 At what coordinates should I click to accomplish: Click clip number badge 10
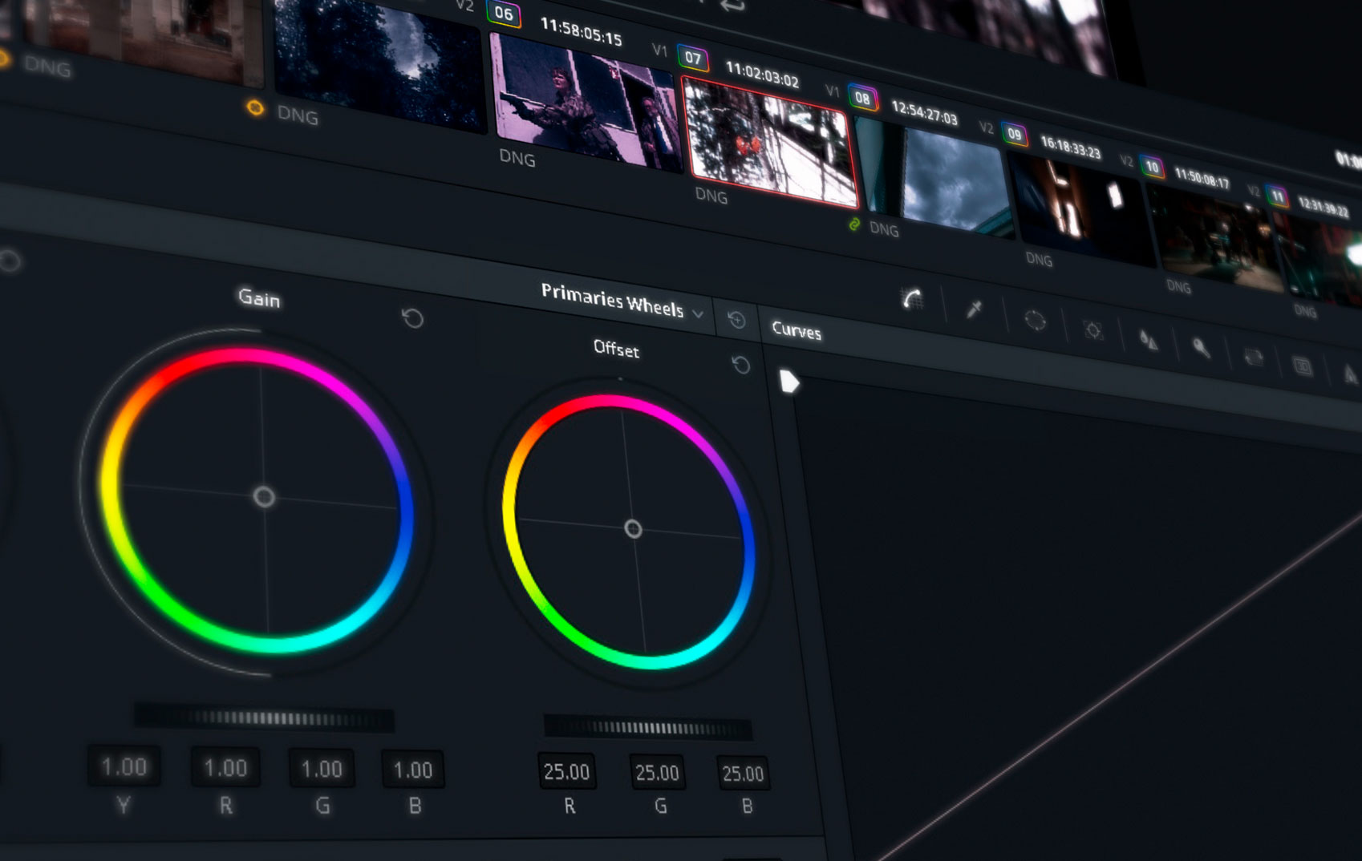pos(1152,167)
